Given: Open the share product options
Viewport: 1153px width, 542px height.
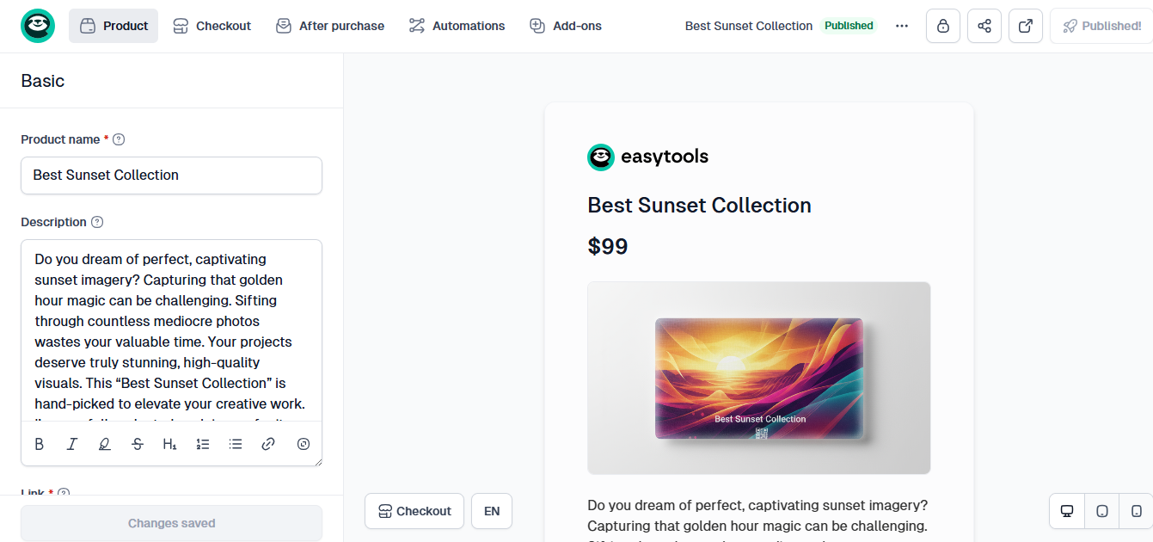Looking at the screenshot, I should click(984, 26).
